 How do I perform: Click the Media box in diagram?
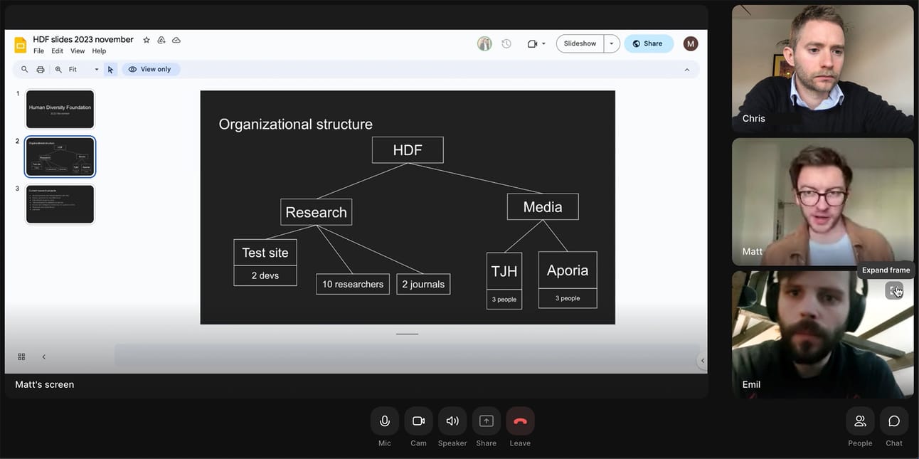point(543,206)
